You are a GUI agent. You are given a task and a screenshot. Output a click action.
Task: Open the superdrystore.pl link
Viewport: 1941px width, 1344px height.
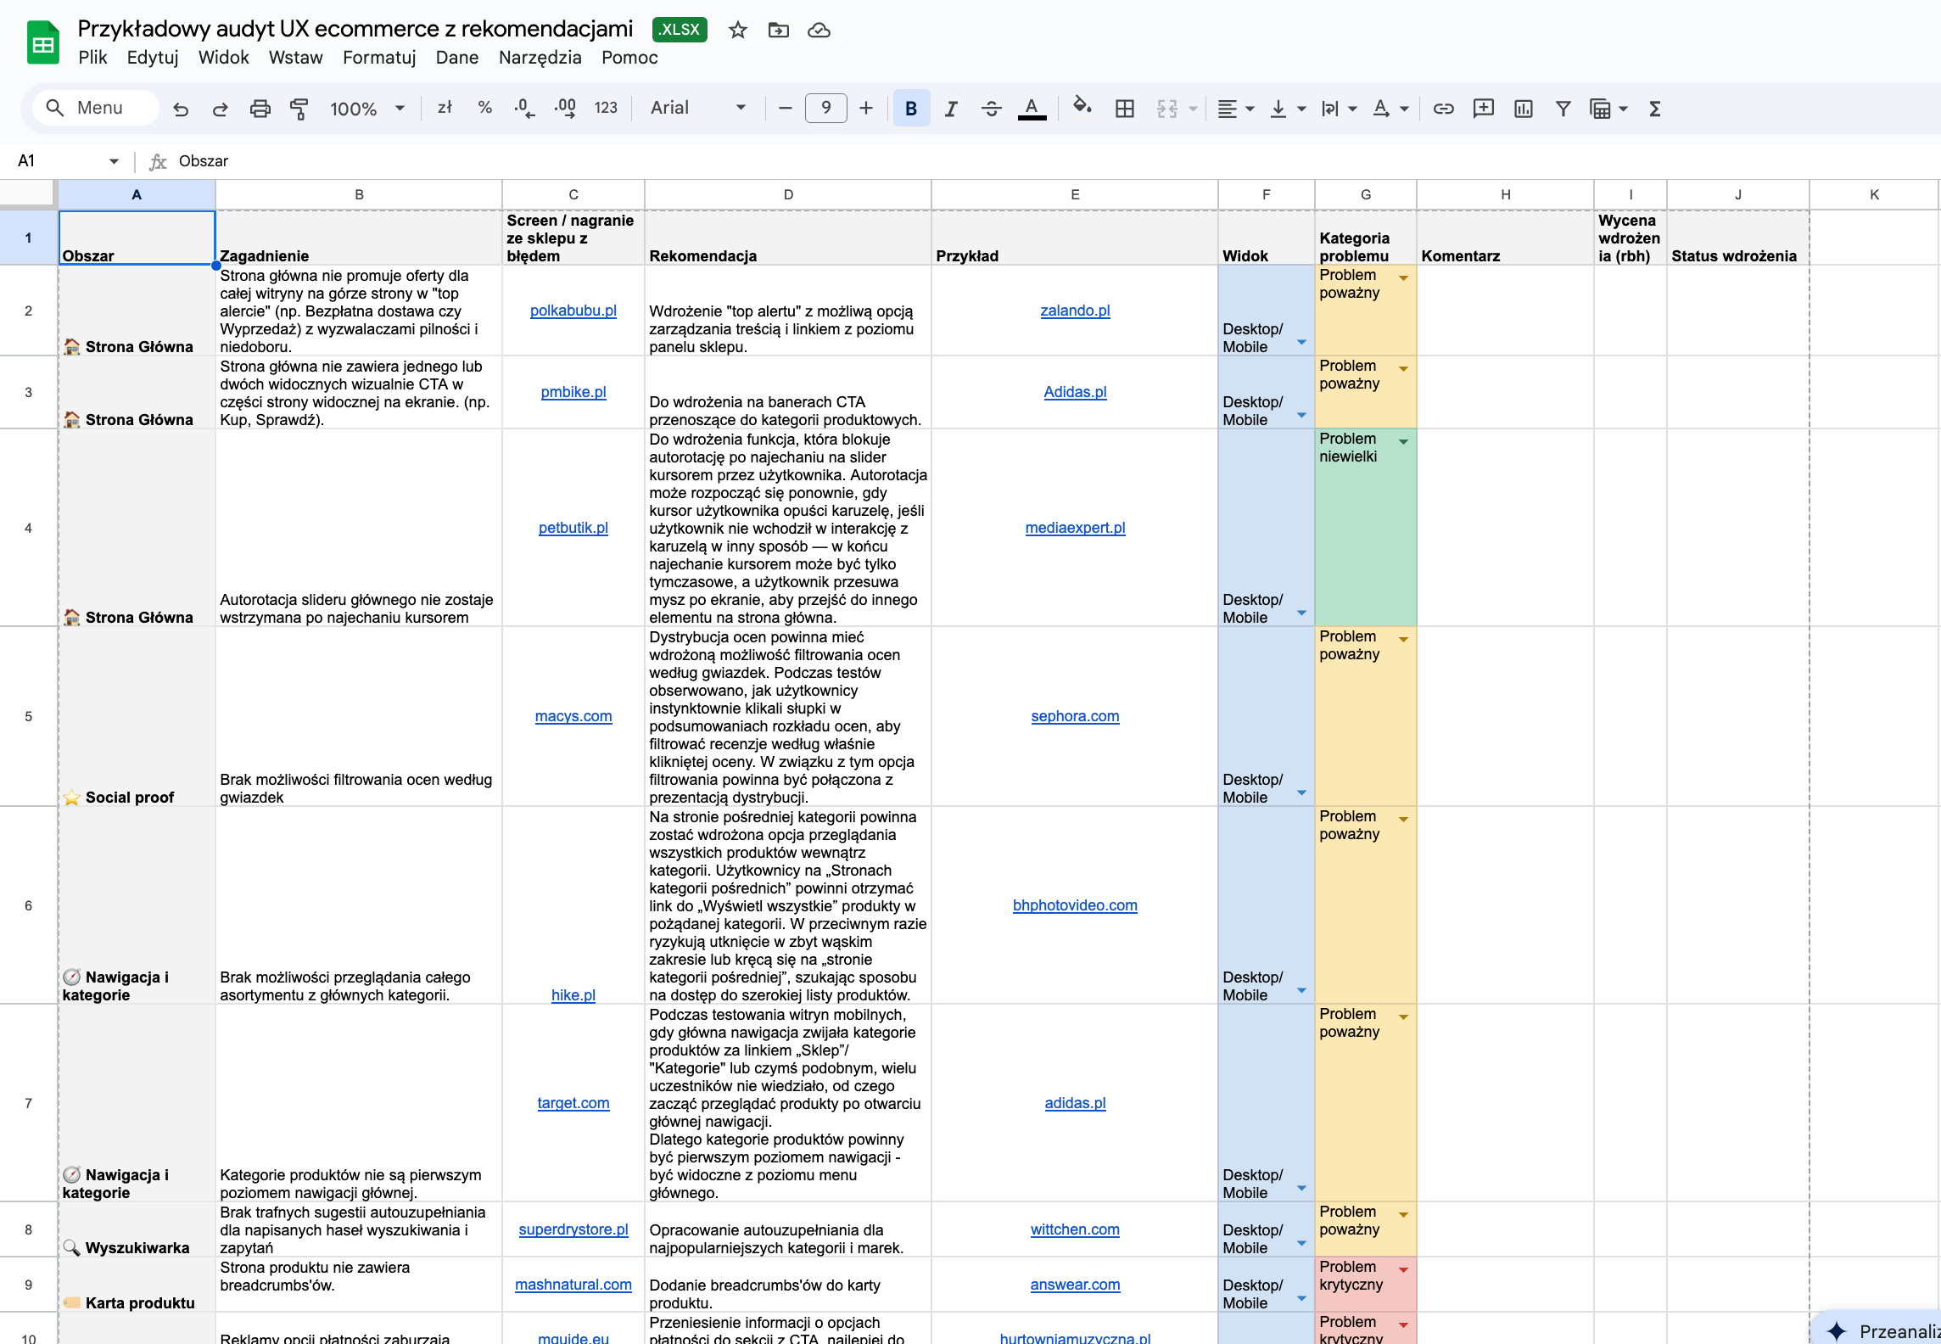(x=573, y=1229)
